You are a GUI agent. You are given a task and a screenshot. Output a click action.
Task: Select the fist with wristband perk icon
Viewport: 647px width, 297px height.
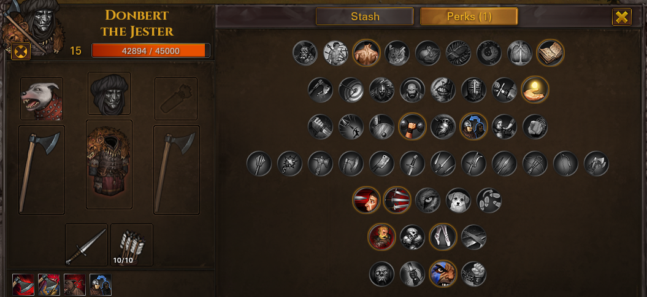(x=412, y=126)
